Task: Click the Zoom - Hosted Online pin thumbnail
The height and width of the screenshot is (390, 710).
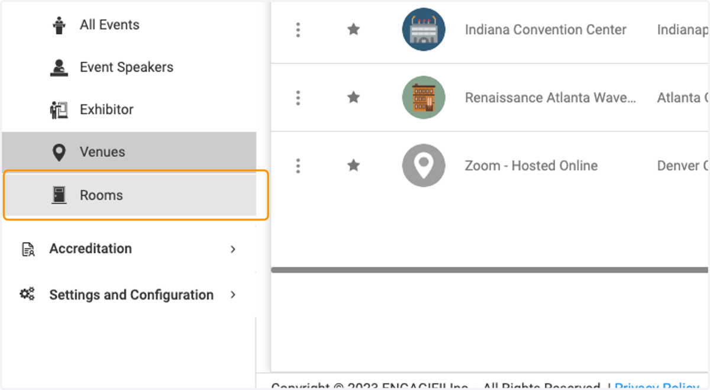Action: (424, 166)
